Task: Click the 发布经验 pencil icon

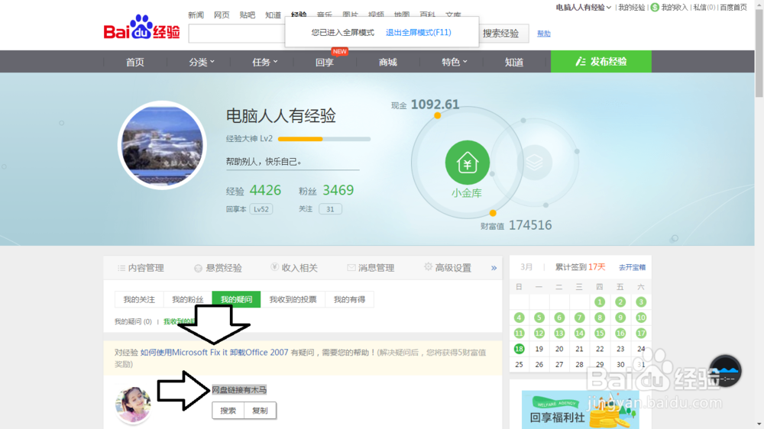Action: 581,61
